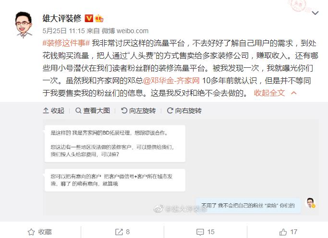328x238 pixels.
Task: Visit the @邓华金-齐家网 mention
Action: coord(171,80)
